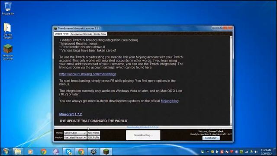Open the Minecraft 1.7.2 heading link
This screenshot has width=277, height=156.
71,114
